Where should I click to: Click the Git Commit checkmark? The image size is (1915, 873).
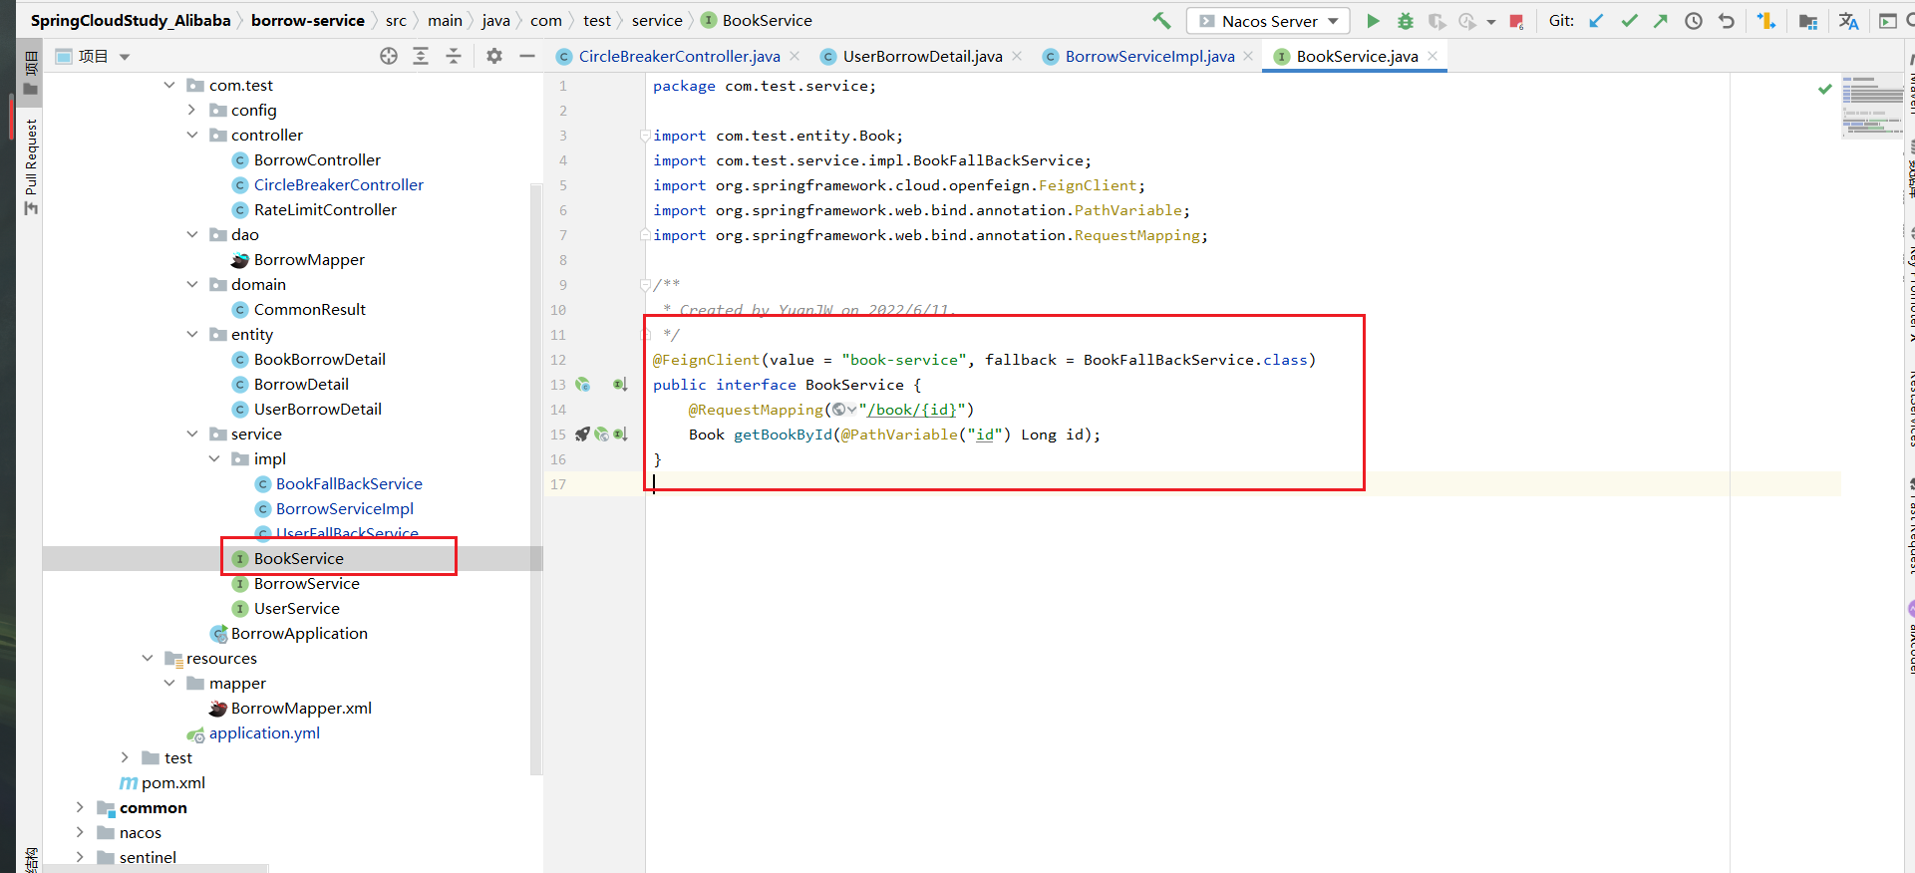click(x=1629, y=21)
